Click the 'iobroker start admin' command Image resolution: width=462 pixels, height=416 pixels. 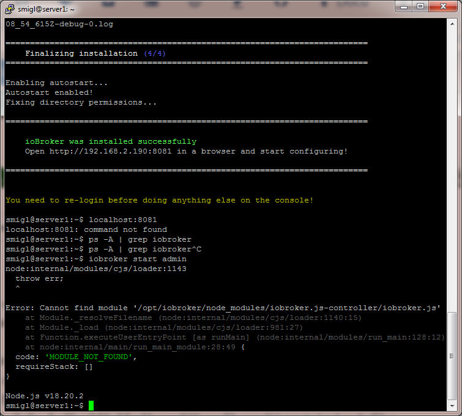point(138,259)
